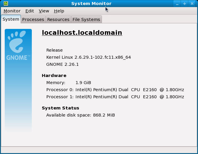
Task: Click the System Status heading
Action: 60,108
